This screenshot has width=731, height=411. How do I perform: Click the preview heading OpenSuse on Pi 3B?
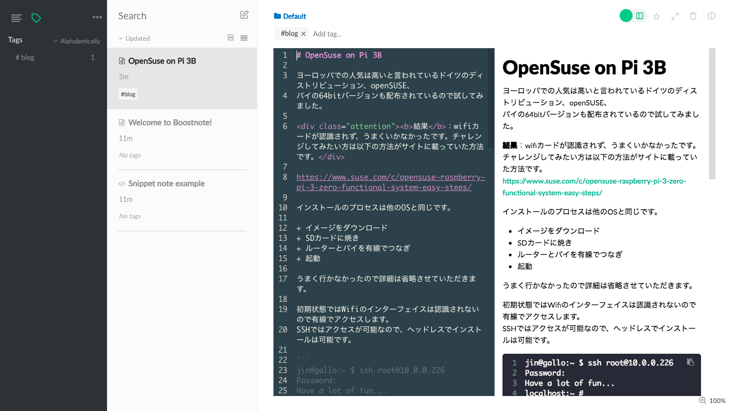[x=584, y=67]
